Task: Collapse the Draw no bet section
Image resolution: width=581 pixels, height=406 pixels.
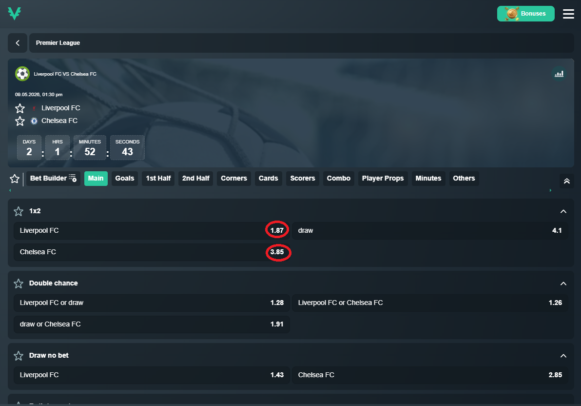Action: tap(563, 356)
